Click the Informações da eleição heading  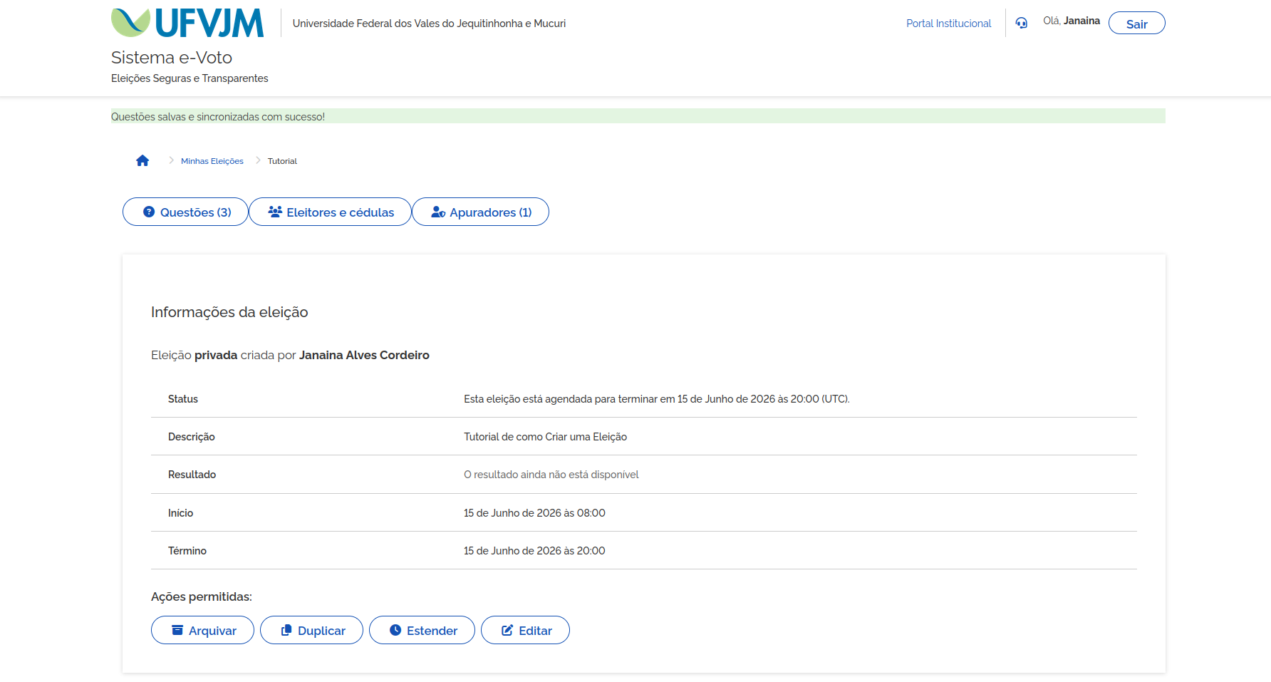coord(229,312)
